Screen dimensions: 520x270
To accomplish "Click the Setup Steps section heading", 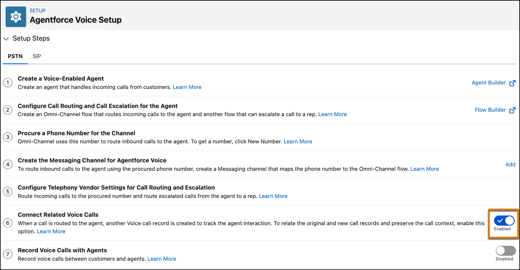I will [31, 38].
